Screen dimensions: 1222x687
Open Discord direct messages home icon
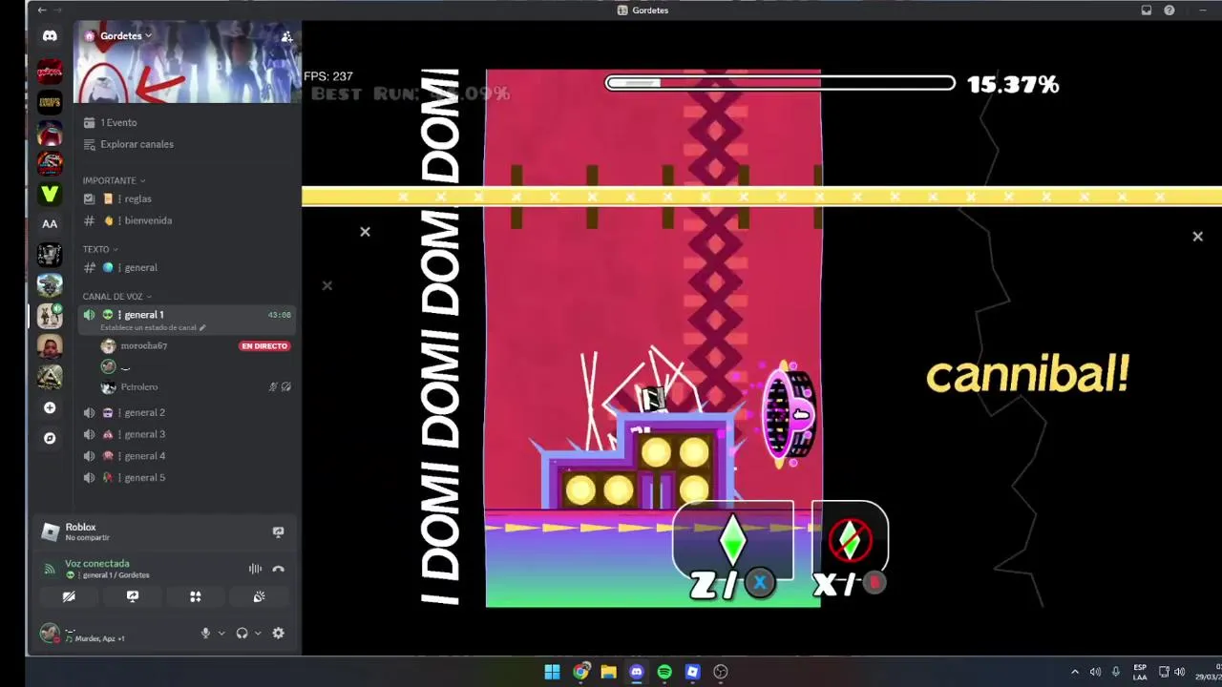pyautogui.click(x=50, y=36)
